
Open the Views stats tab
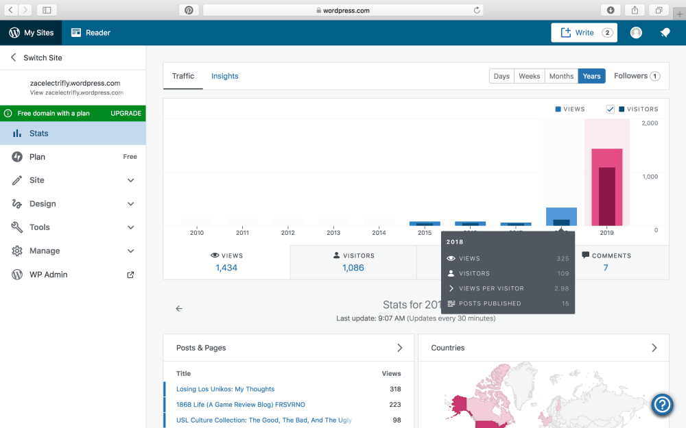226,262
